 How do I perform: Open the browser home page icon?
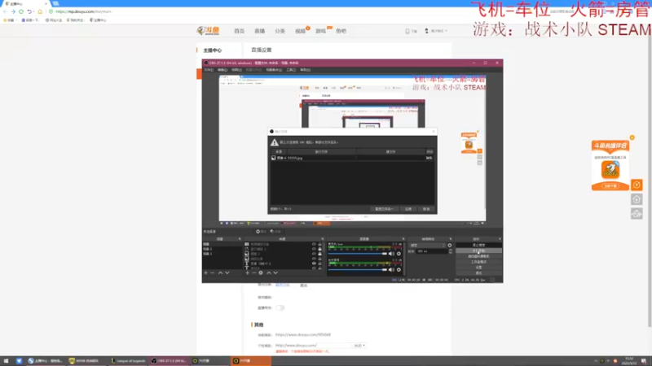[x=40, y=11]
